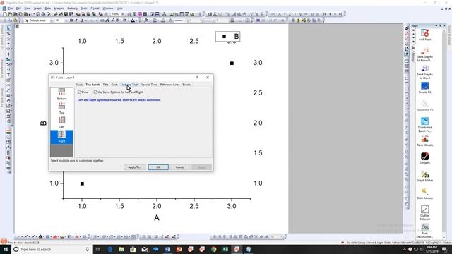The width and height of the screenshot is (452, 254).
Task: Click the OK button in dialog
Action: coord(158,167)
